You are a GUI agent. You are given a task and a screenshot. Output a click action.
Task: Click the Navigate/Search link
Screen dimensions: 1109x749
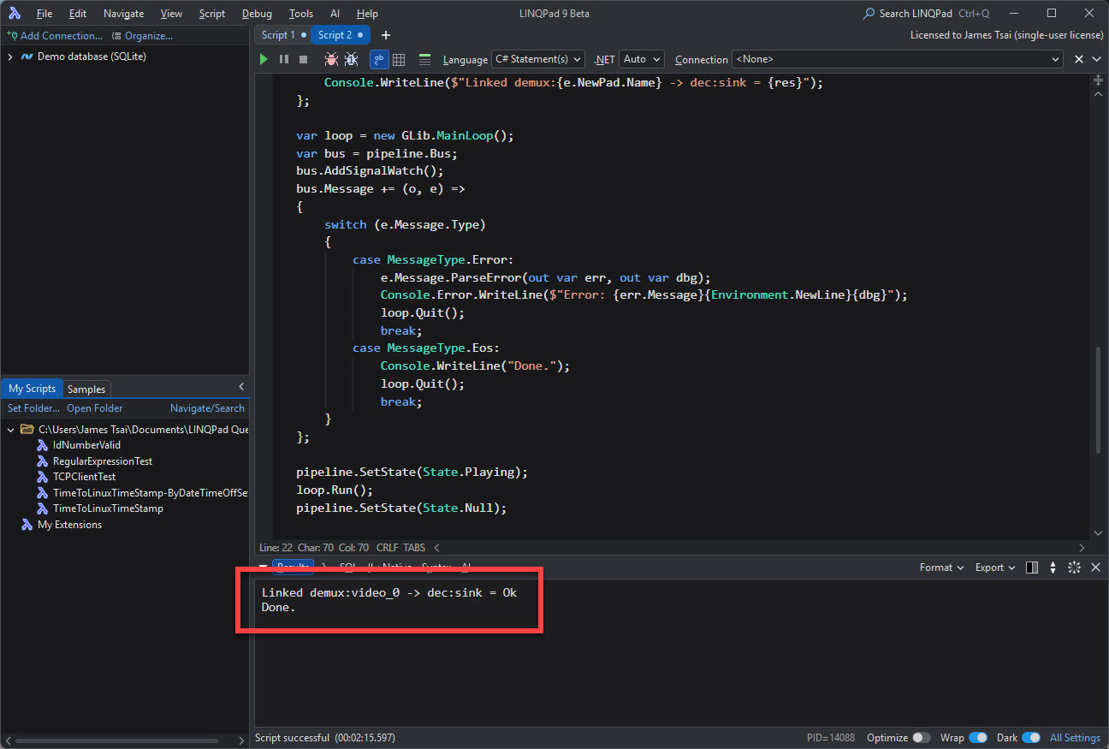click(x=207, y=408)
